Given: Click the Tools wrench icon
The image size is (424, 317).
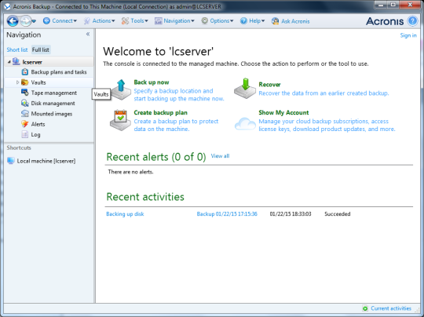Looking at the screenshot, I should pos(125,21).
